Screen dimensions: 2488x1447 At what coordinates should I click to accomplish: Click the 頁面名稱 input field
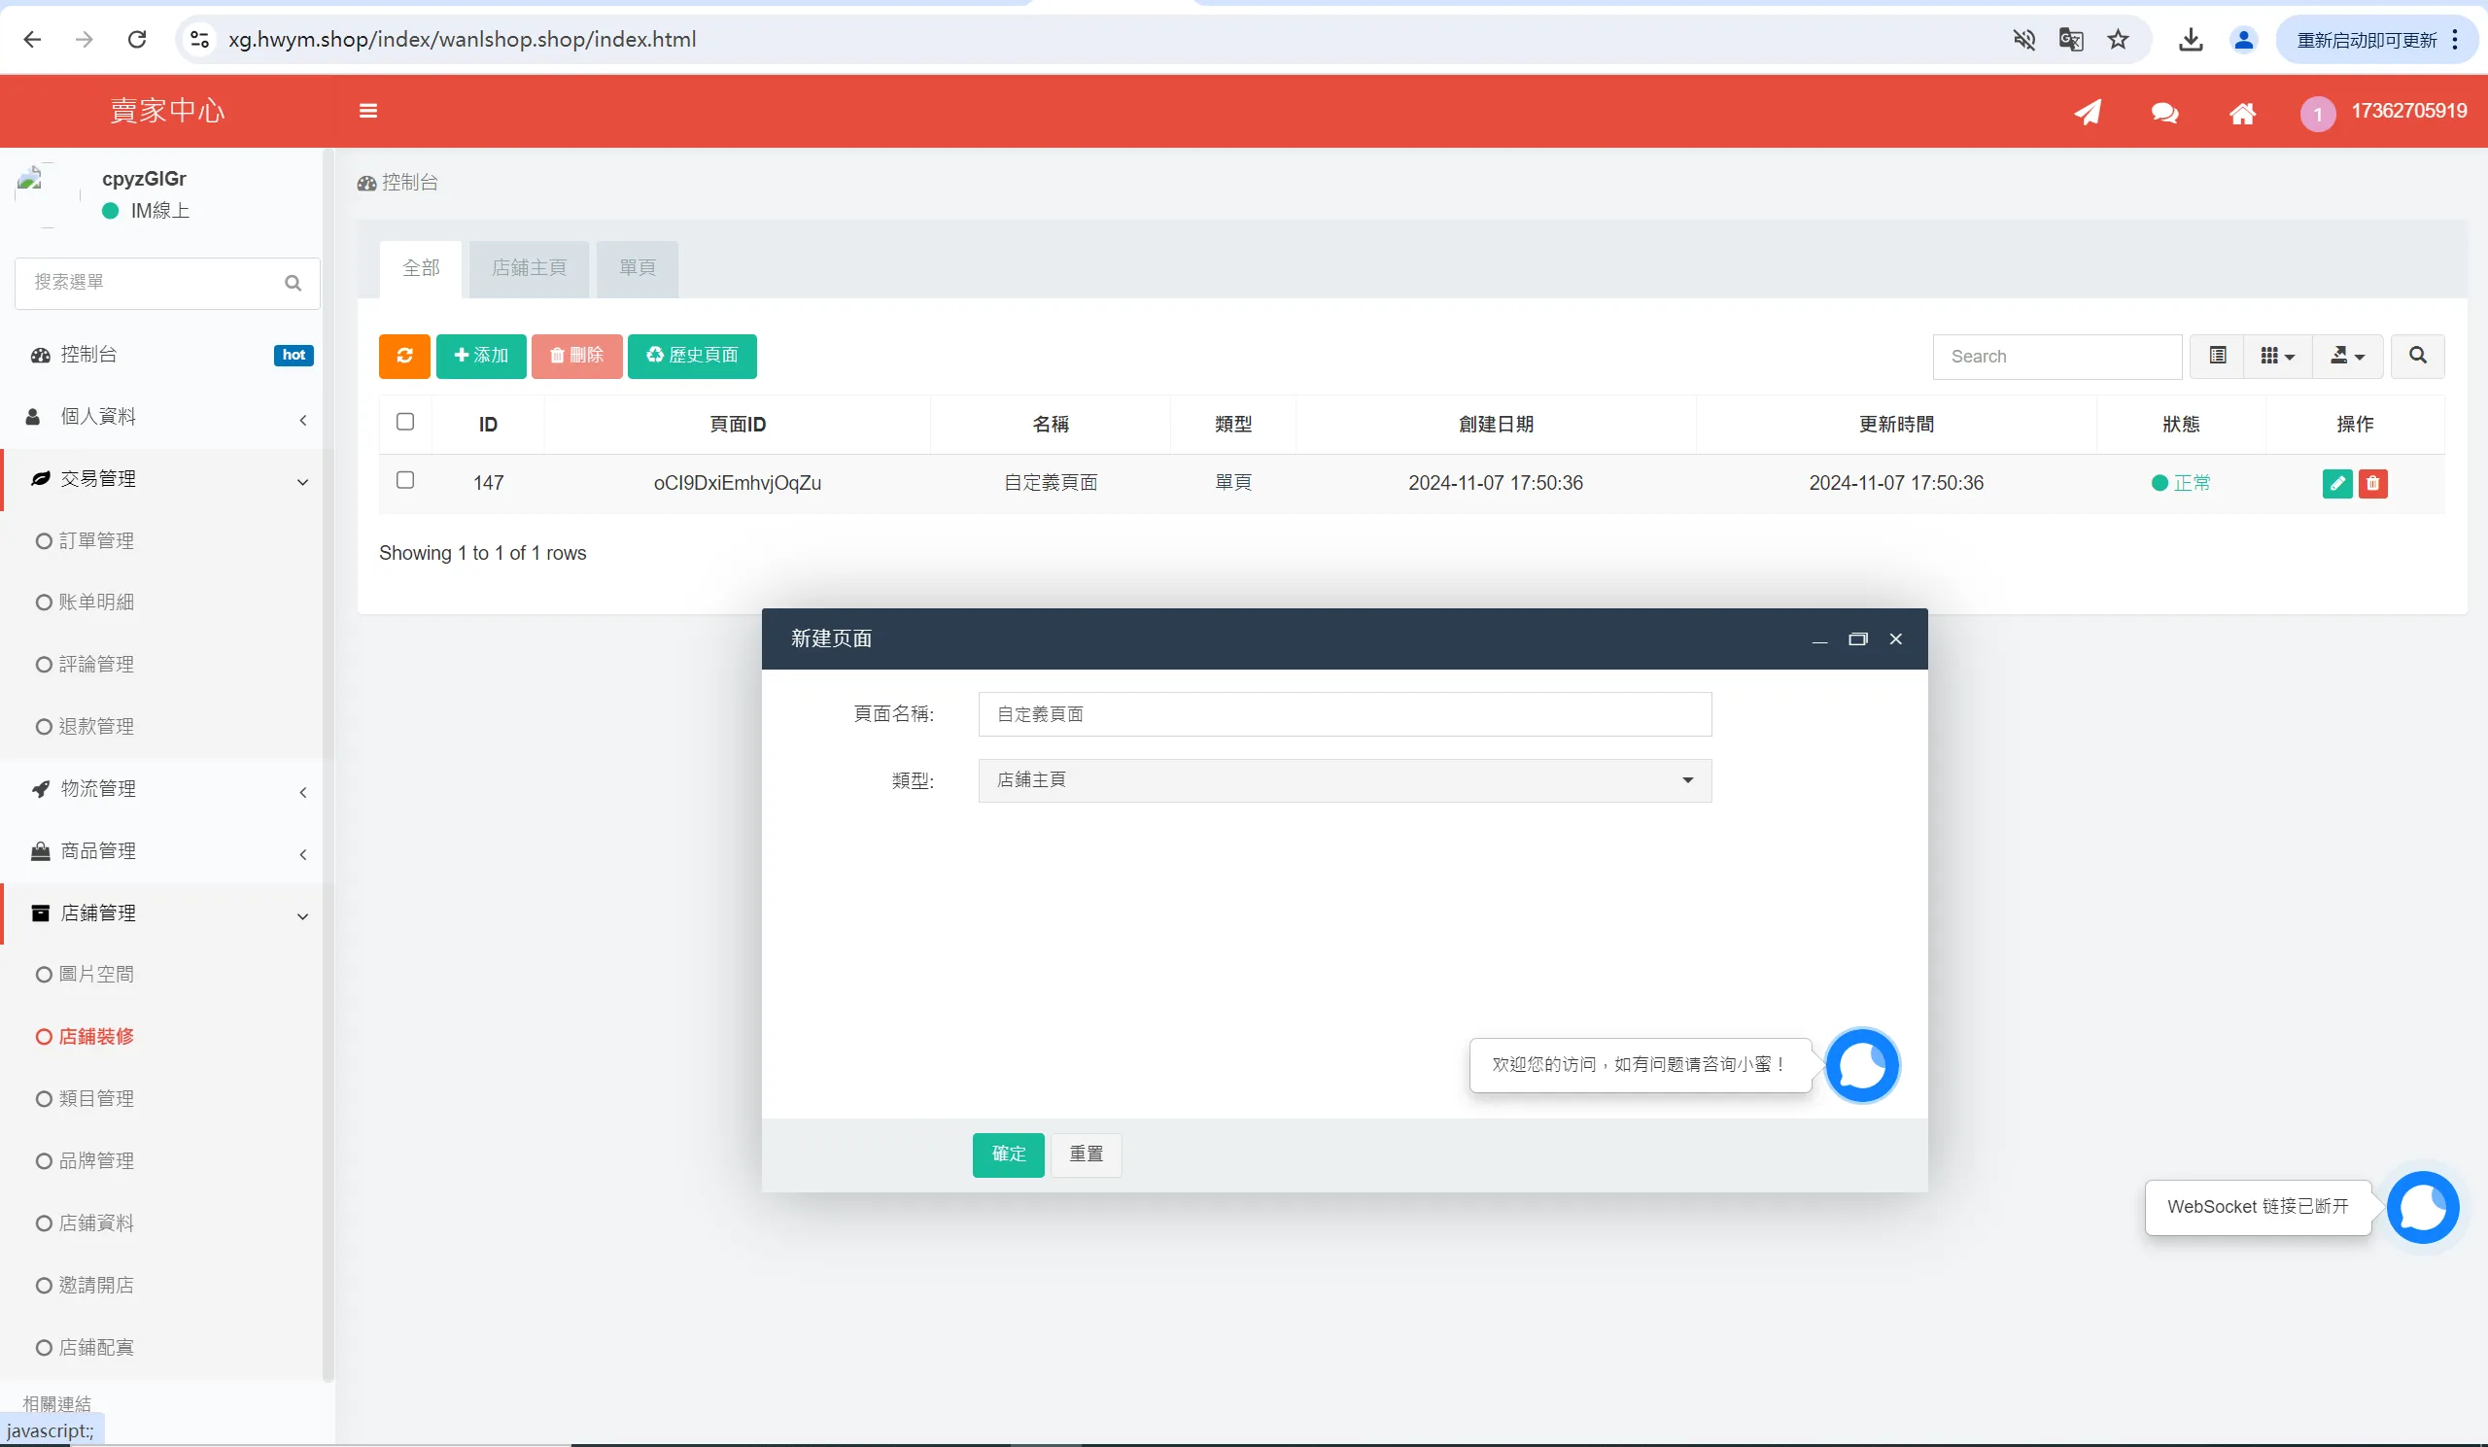click(x=1344, y=713)
